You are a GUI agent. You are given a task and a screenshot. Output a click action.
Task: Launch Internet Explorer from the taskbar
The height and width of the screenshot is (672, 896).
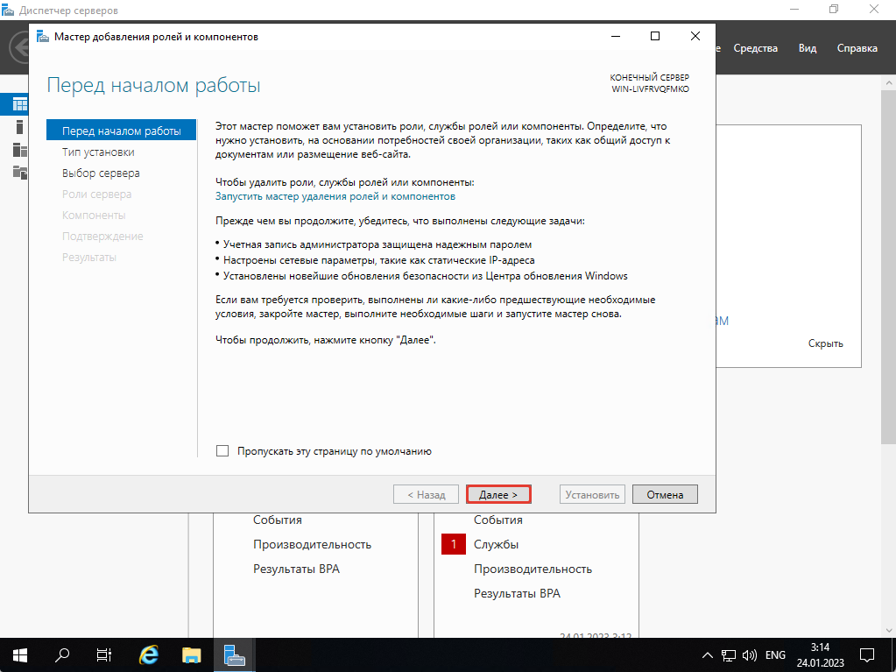click(x=149, y=654)
